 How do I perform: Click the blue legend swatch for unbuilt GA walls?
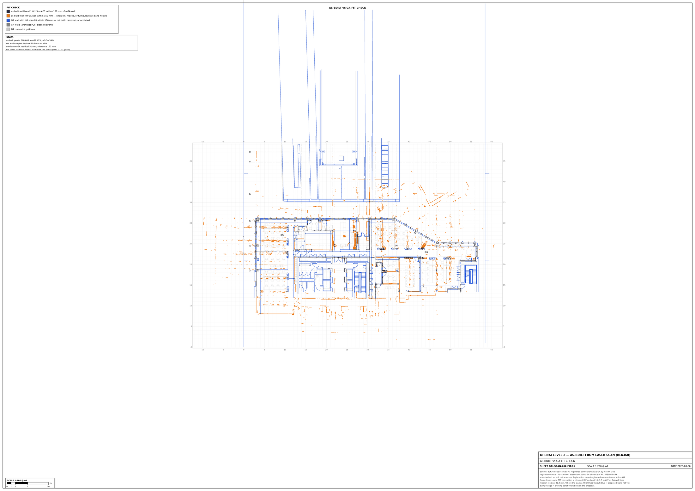(x=8, y=20)
